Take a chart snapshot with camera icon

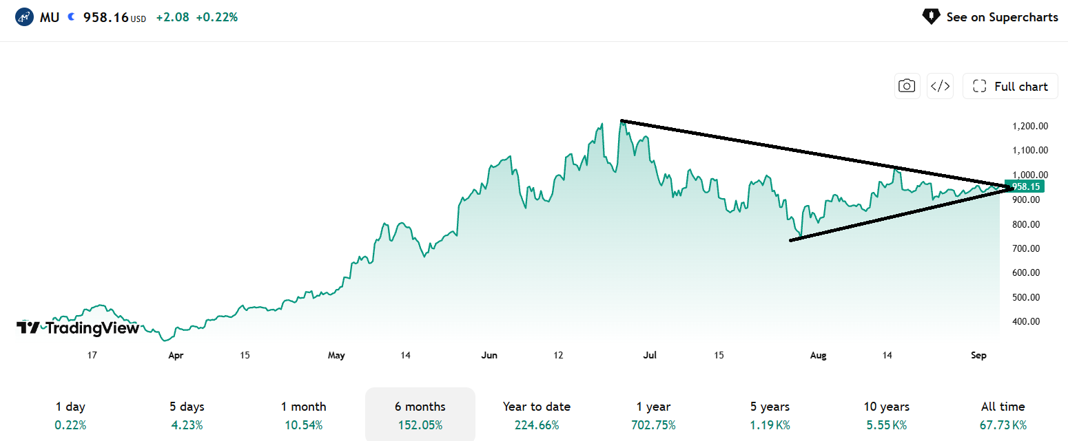pyautogui.click(x=907, y=86)
